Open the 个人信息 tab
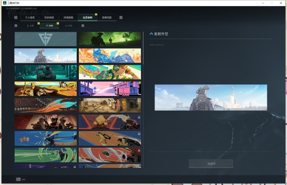Screen dimensions: 287x185 [x=30, y=18]
